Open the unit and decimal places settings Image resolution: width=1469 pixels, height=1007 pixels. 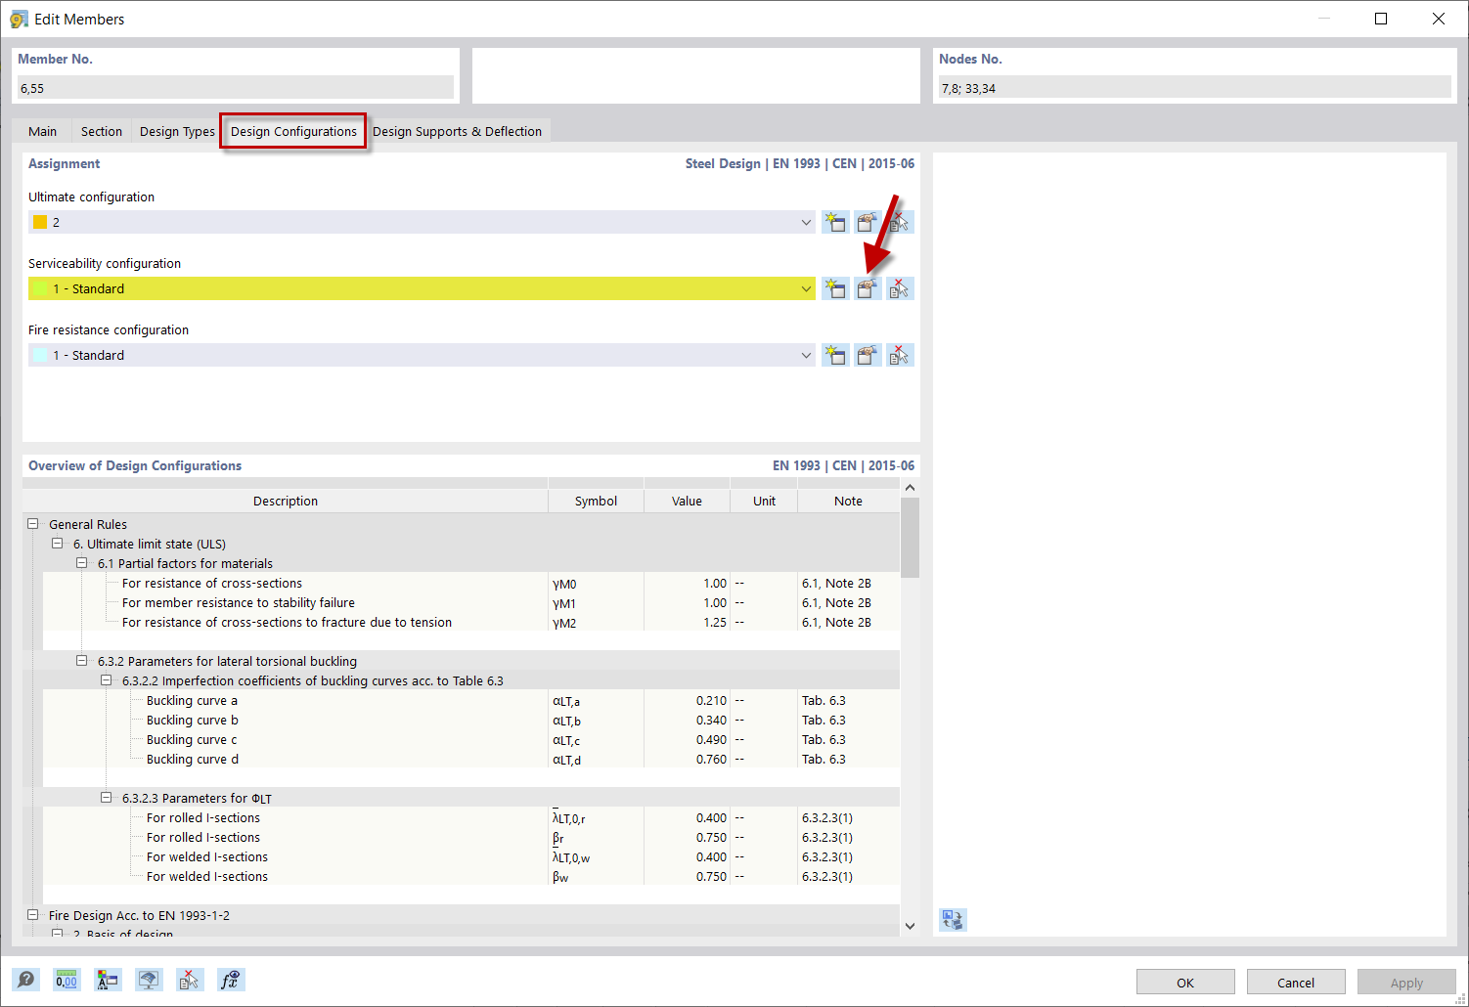click(66, 979)
